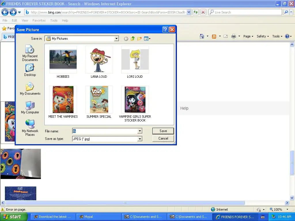Click the Home icon in command bar
295x221 pixels.
coord(202,36)
